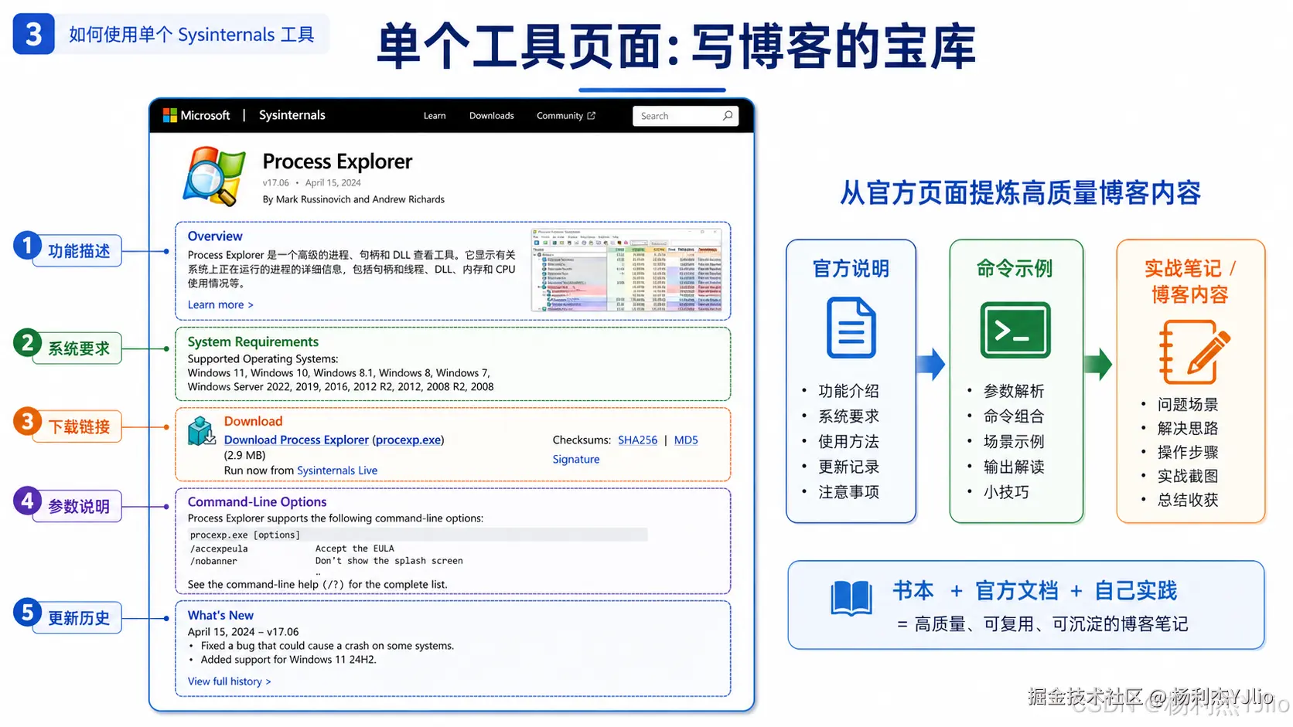
Task: Click the 参数解析 bullet item
Action: point(1013,391)
